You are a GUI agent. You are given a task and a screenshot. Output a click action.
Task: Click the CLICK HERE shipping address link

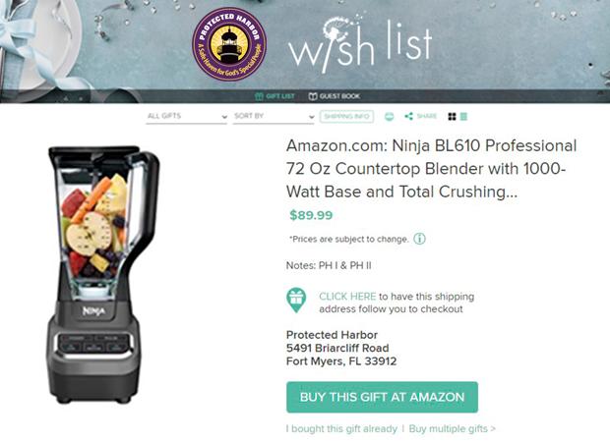[347, 297]
